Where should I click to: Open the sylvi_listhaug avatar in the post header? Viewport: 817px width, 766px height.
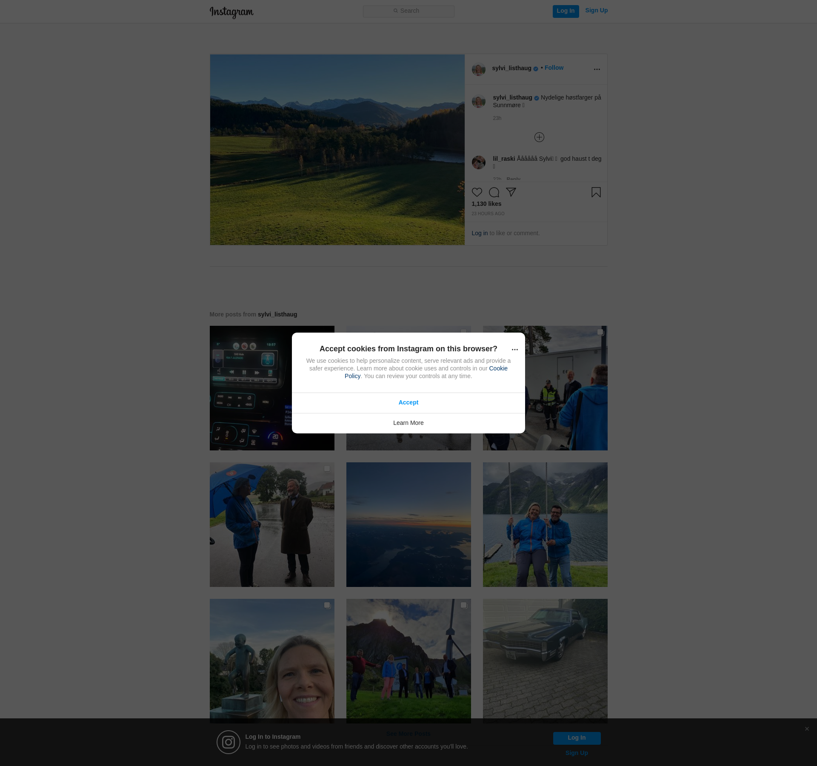[x=479, y=69]
